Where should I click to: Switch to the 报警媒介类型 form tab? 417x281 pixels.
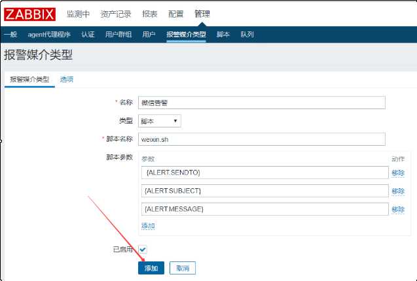click(29, 80)
